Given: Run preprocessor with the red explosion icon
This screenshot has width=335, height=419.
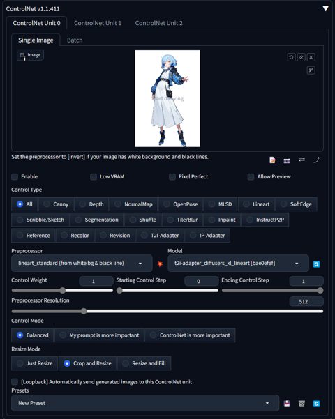Looking at the screenshot, I should pos(160,264).
